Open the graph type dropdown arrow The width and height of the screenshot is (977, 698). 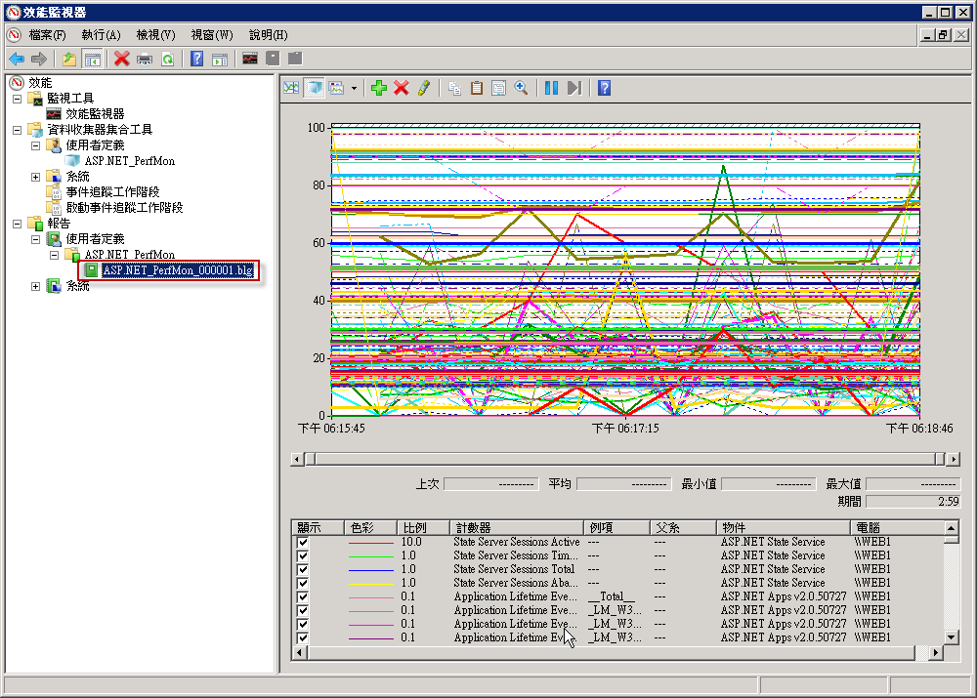(354, 88)
